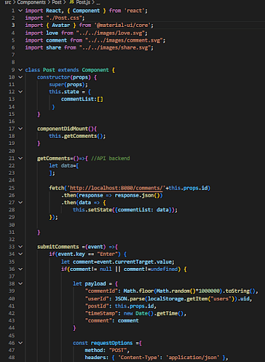Fold submitComments function on line 33
The height and width of the screenshot is (362, 265).
(20, 247)
